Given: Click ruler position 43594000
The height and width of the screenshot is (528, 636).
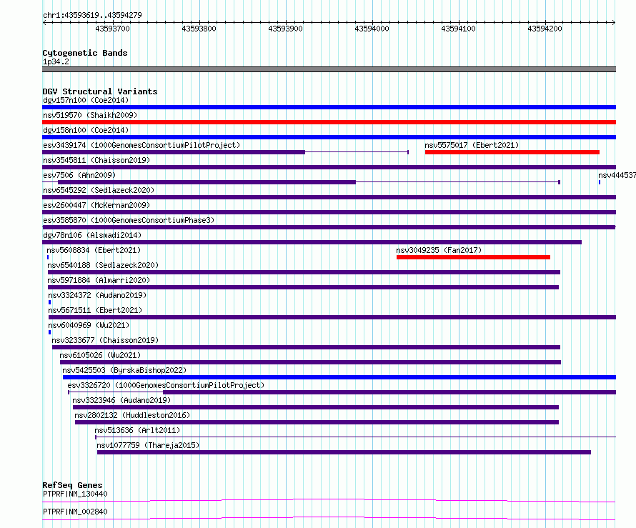Looking at the screenshot, I should [372, 29].
